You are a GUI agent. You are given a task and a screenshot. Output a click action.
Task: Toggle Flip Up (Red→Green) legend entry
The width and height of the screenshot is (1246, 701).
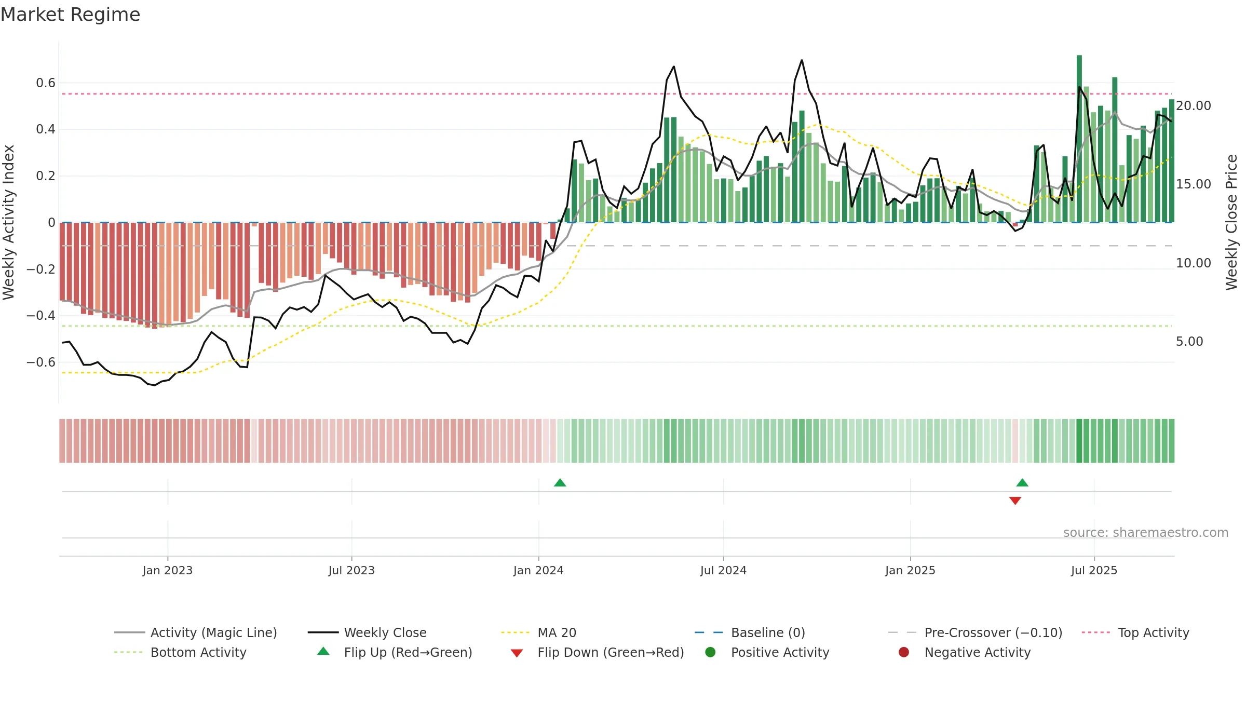(395, 652)
